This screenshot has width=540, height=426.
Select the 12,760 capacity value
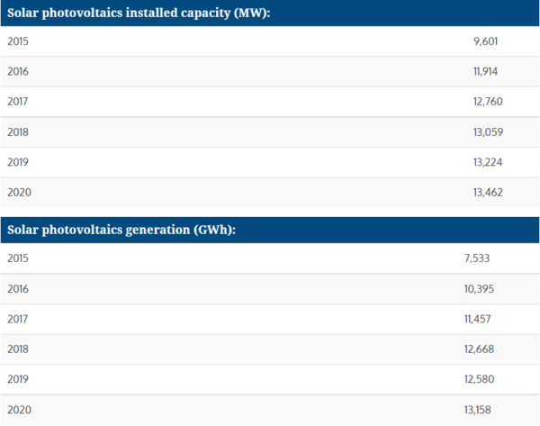tap(488, 102)
